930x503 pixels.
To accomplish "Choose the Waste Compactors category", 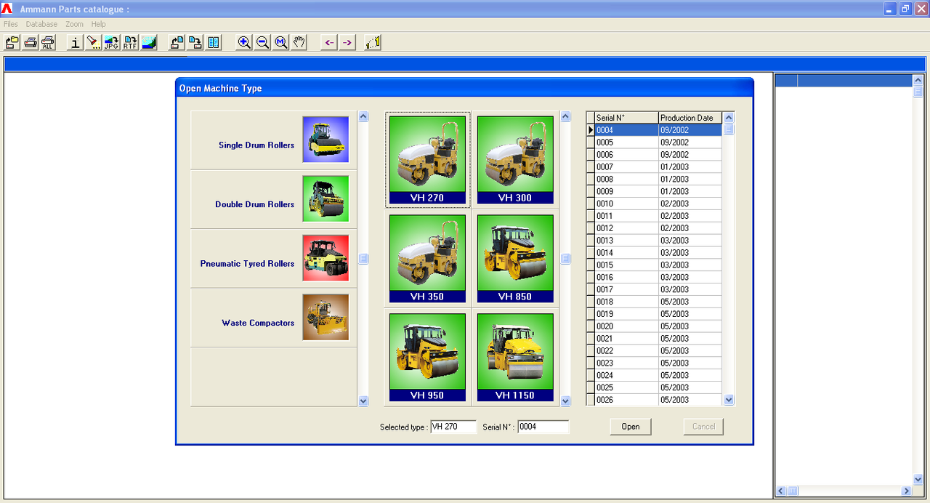I will (x=274, y=318).
